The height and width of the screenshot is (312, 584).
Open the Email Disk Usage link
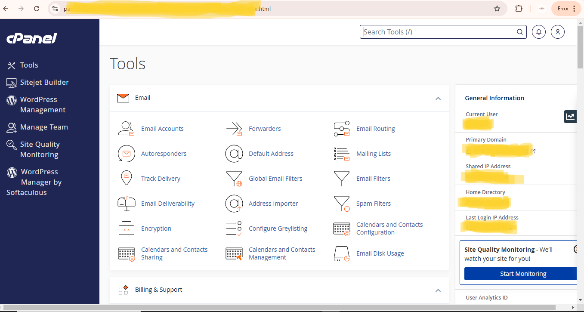click(380, 253)
